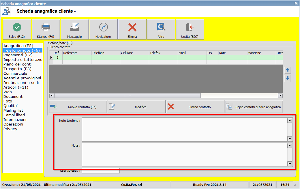
Task: Click the contacts grid left scroll arrow
Action: (52, 96)
